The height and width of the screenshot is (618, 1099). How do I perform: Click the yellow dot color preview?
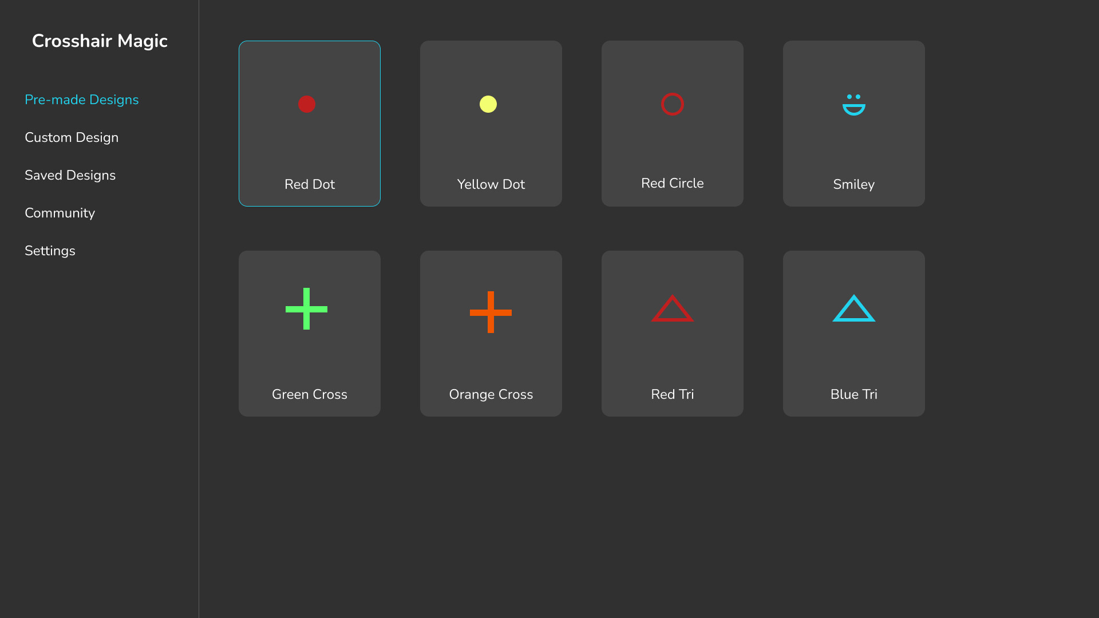488,104
